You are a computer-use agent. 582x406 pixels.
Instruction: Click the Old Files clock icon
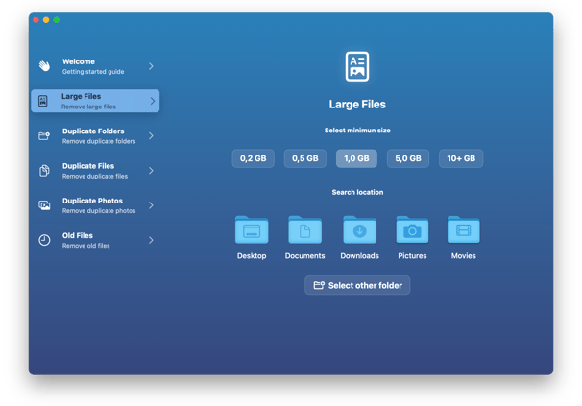click(44, 240)
